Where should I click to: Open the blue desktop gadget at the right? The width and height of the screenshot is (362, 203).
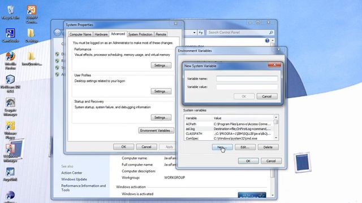click(302, 162)
